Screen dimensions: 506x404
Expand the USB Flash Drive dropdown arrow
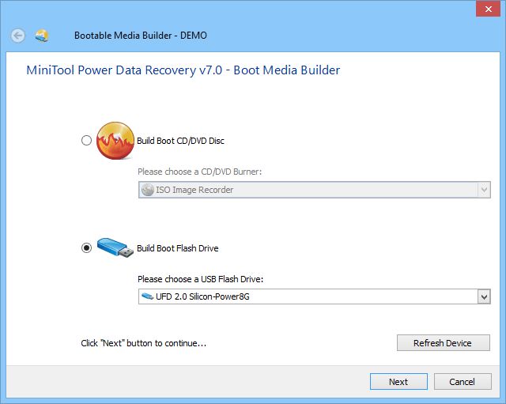484,296
